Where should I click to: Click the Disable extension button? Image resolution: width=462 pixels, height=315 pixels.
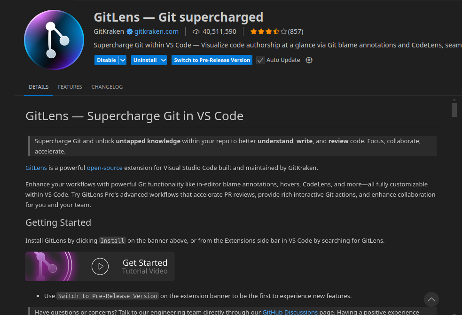point(106,60)
